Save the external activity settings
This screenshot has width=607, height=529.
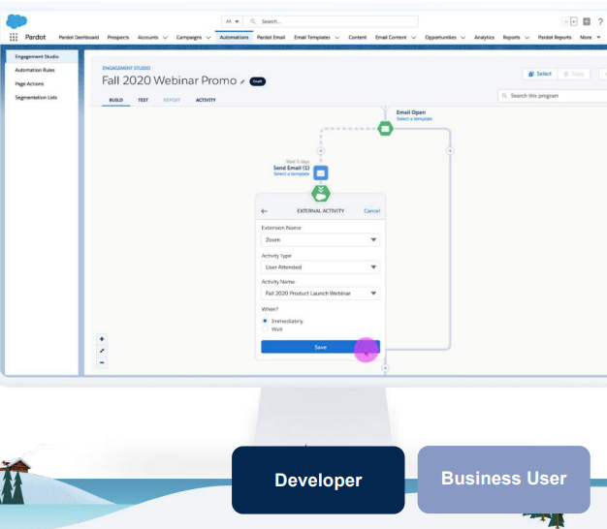coord(321,347)
